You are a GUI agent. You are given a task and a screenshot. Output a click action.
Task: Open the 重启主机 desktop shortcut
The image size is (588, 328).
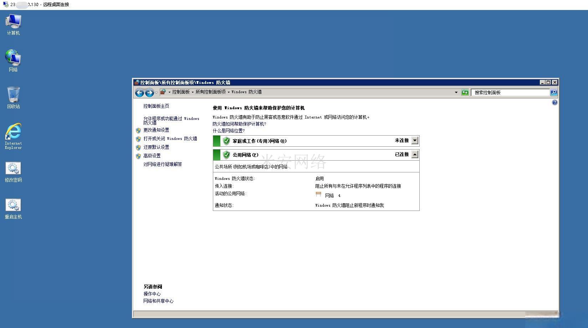tap(13, 209)
